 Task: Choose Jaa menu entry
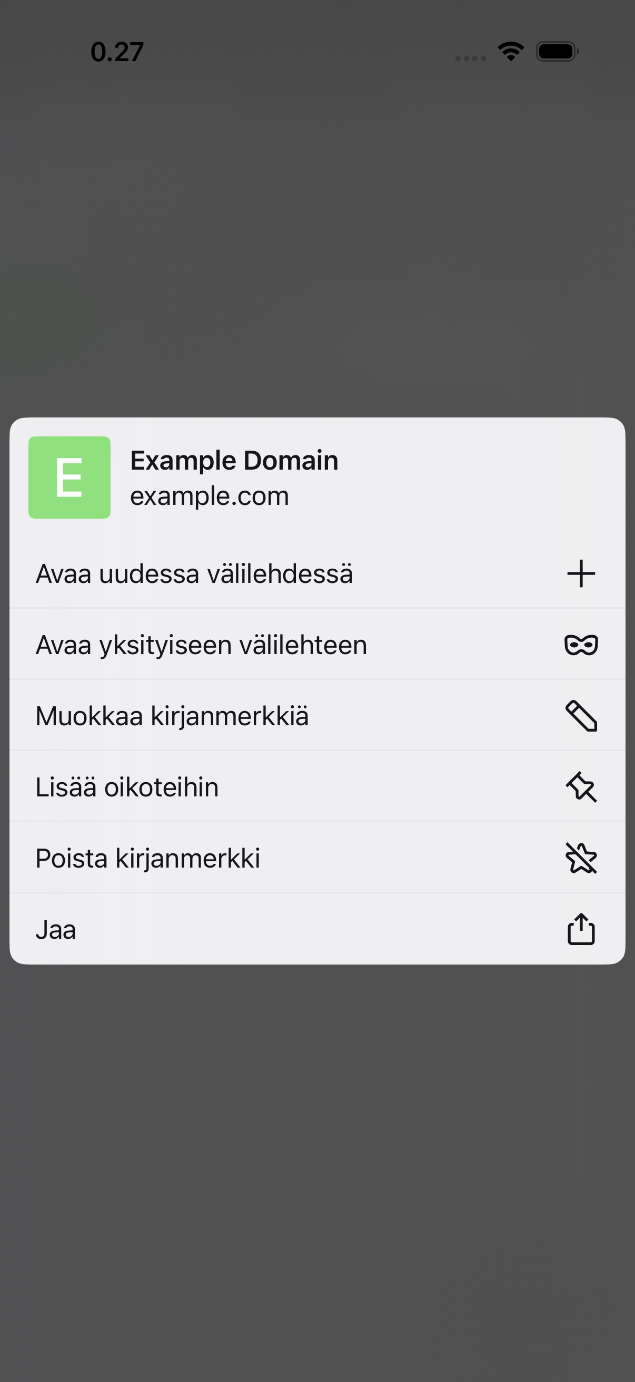317,929
